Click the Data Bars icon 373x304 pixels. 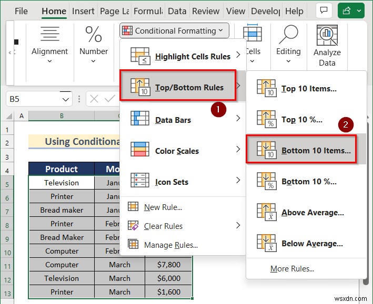pyautogui.click(x=140, y=118)
